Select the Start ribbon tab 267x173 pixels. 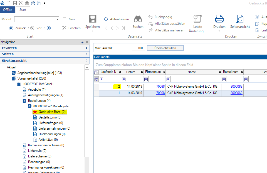pos(23,9)
